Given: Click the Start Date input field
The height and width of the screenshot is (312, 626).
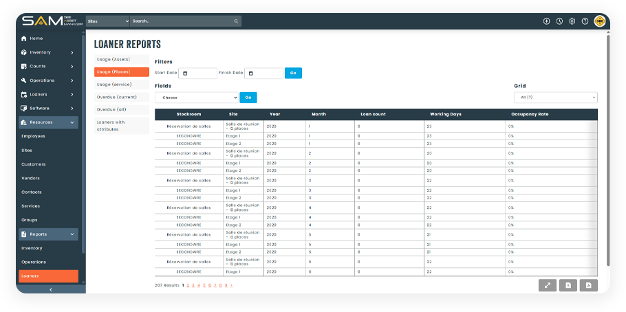Looking at the screenshot, I should (197, 73).
